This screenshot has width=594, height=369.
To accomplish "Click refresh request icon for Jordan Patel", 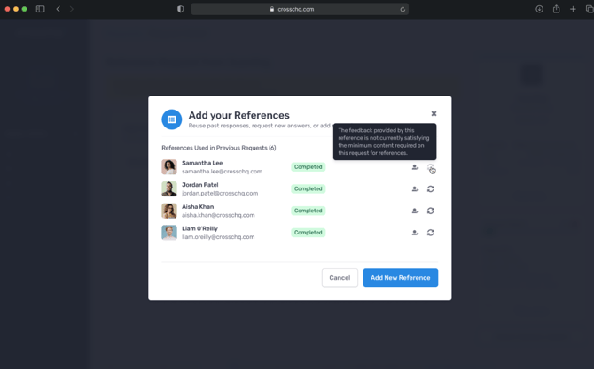I will point(431,188).
